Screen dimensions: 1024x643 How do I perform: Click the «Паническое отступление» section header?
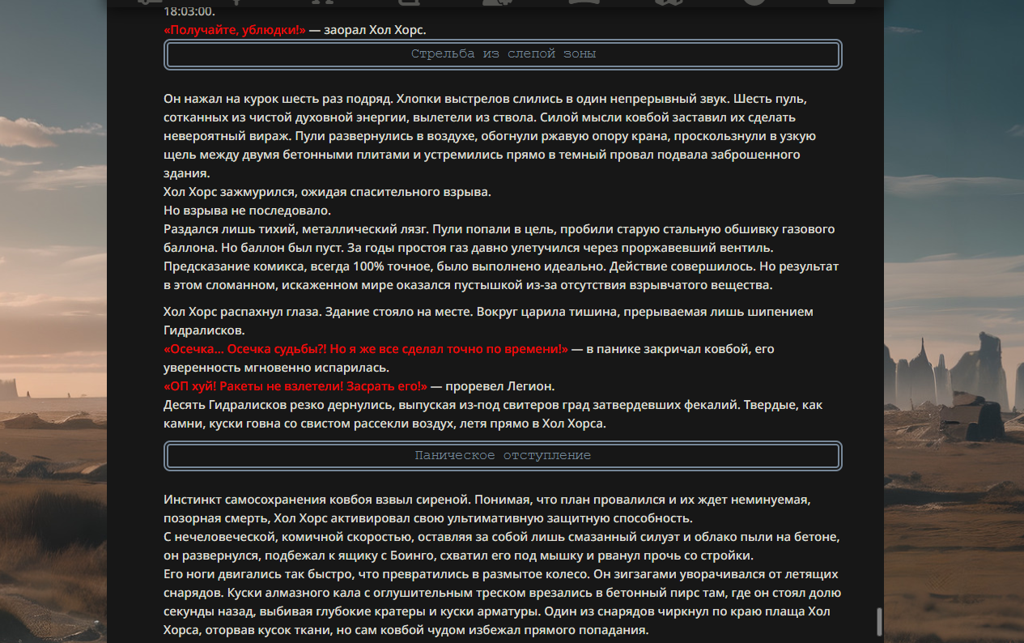tap(503, 455)
